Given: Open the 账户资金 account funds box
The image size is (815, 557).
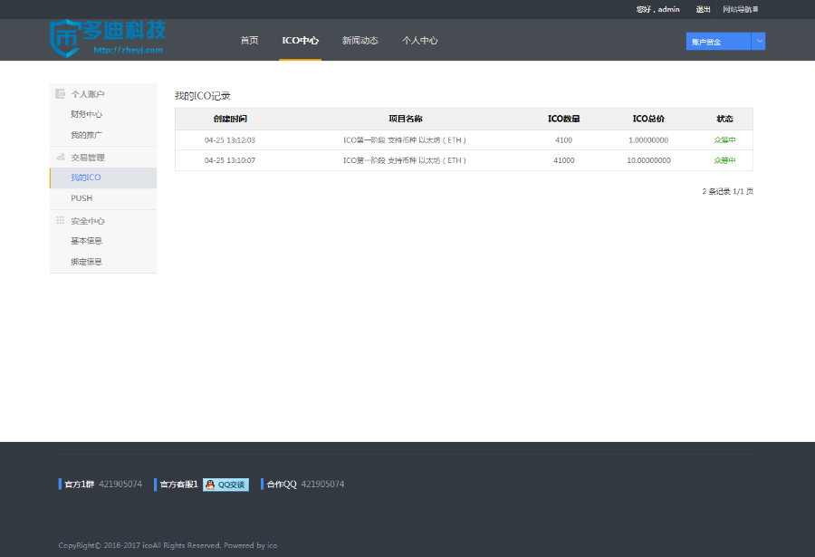Looking at the screenshot, I should point(718,41).
